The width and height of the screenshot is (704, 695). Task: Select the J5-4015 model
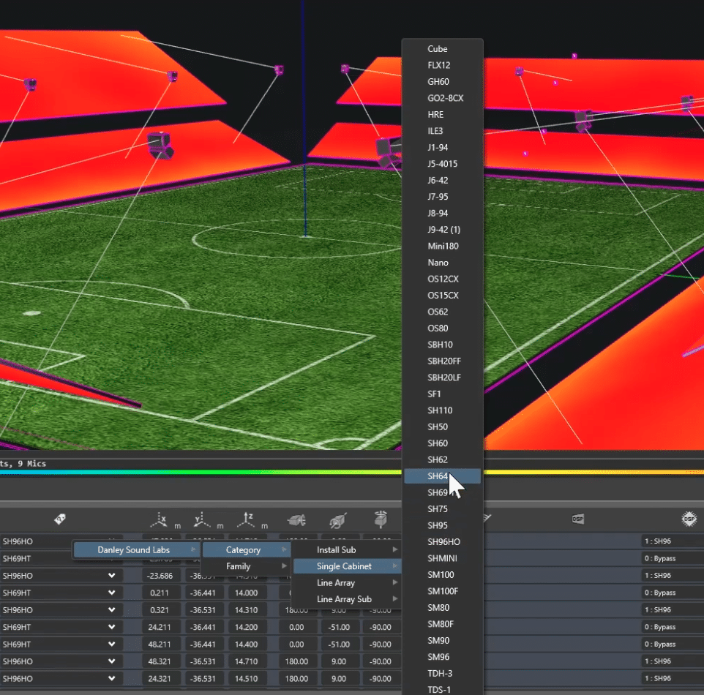click(442, 164)
